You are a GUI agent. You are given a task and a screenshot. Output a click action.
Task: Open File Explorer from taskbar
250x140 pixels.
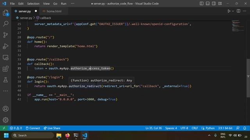[59, 135]
